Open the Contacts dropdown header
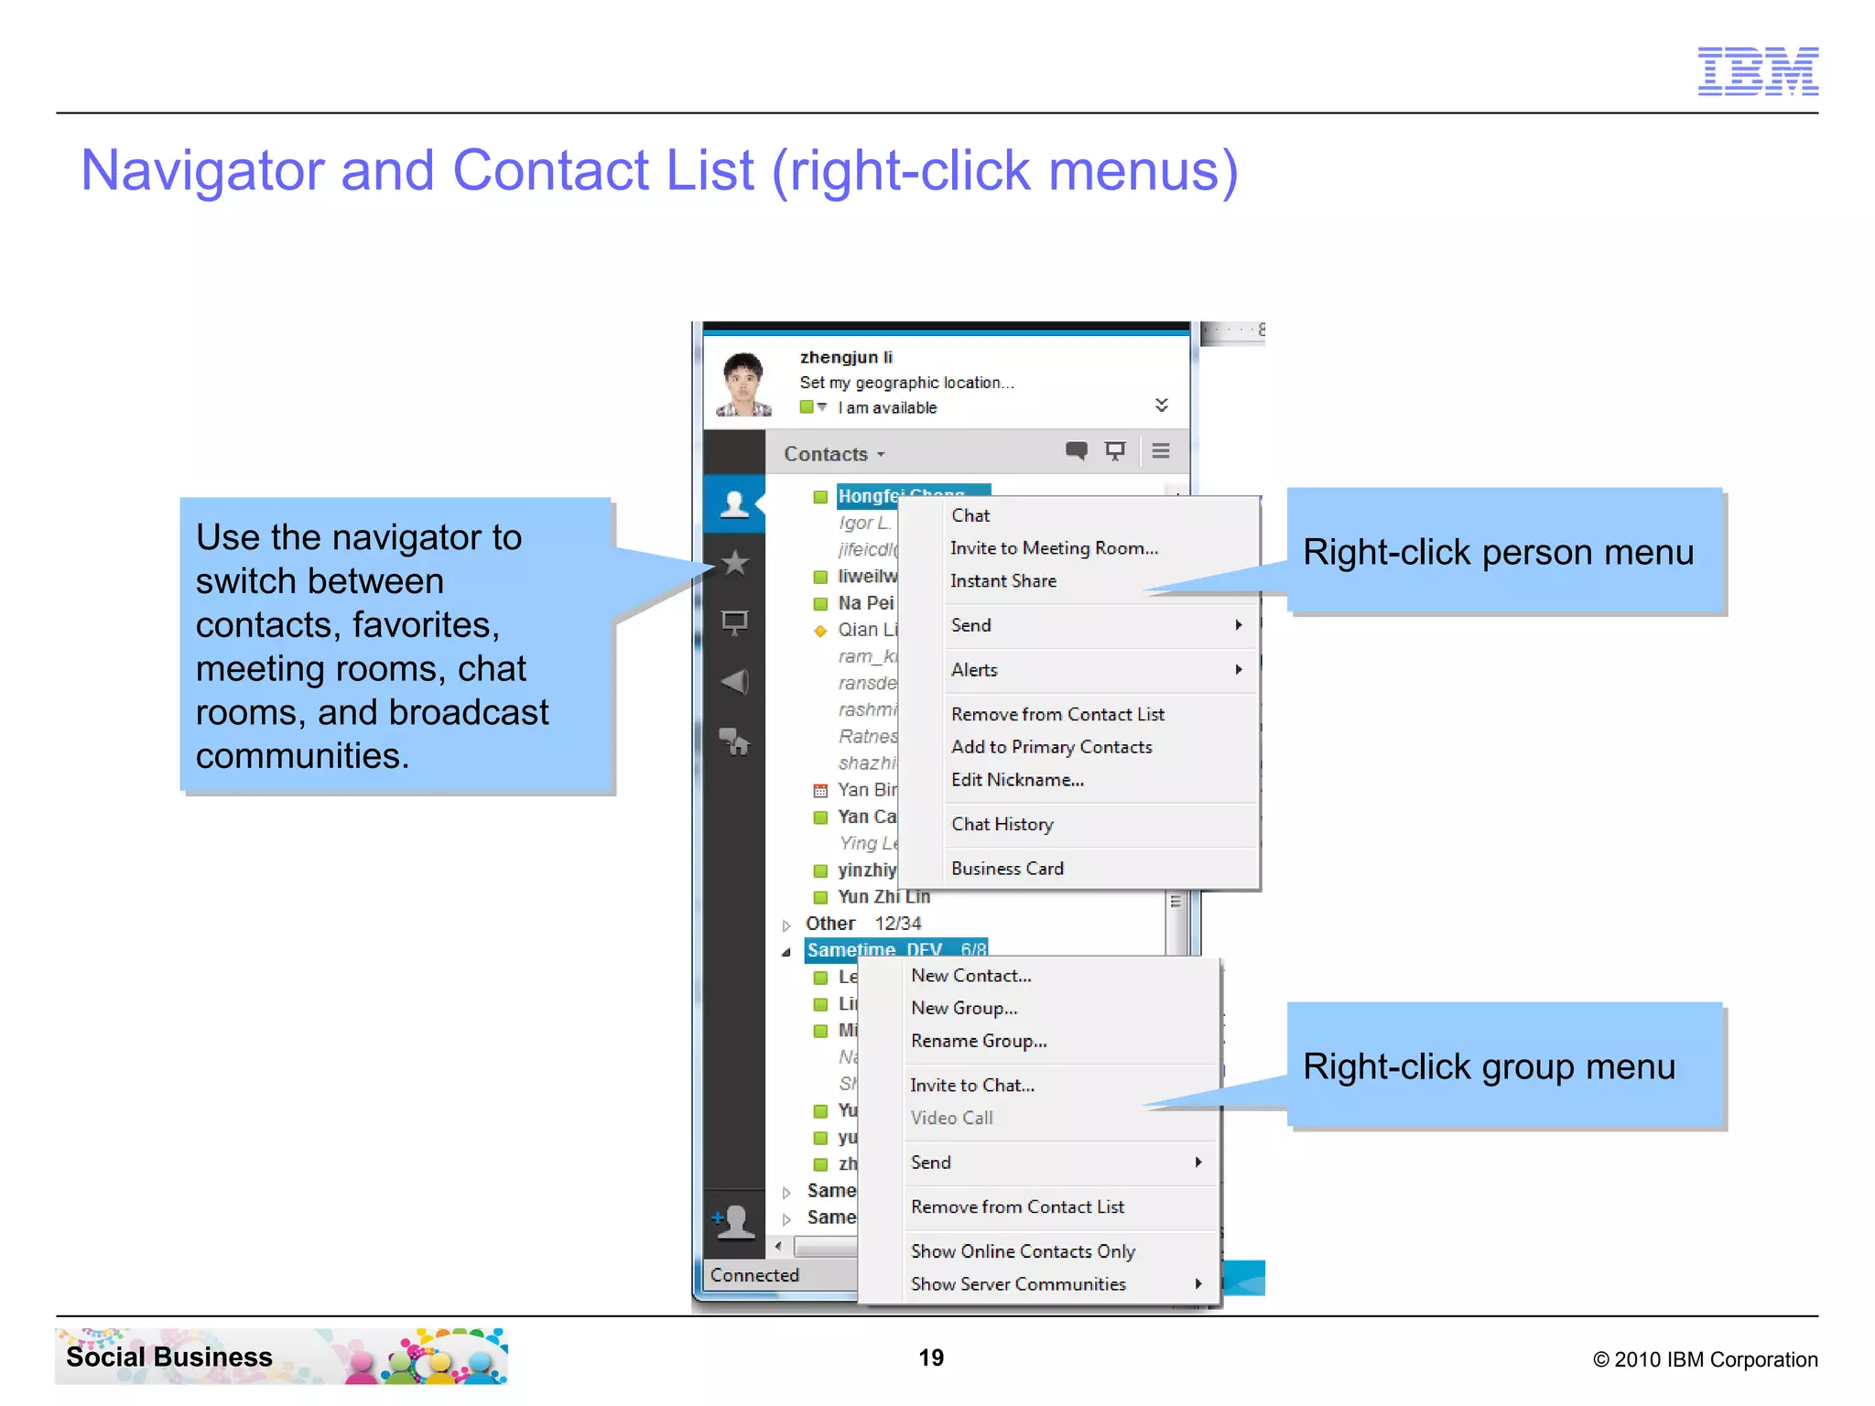The height and width of the screenshot is (1406, 1875). click(x=834, y=454)
